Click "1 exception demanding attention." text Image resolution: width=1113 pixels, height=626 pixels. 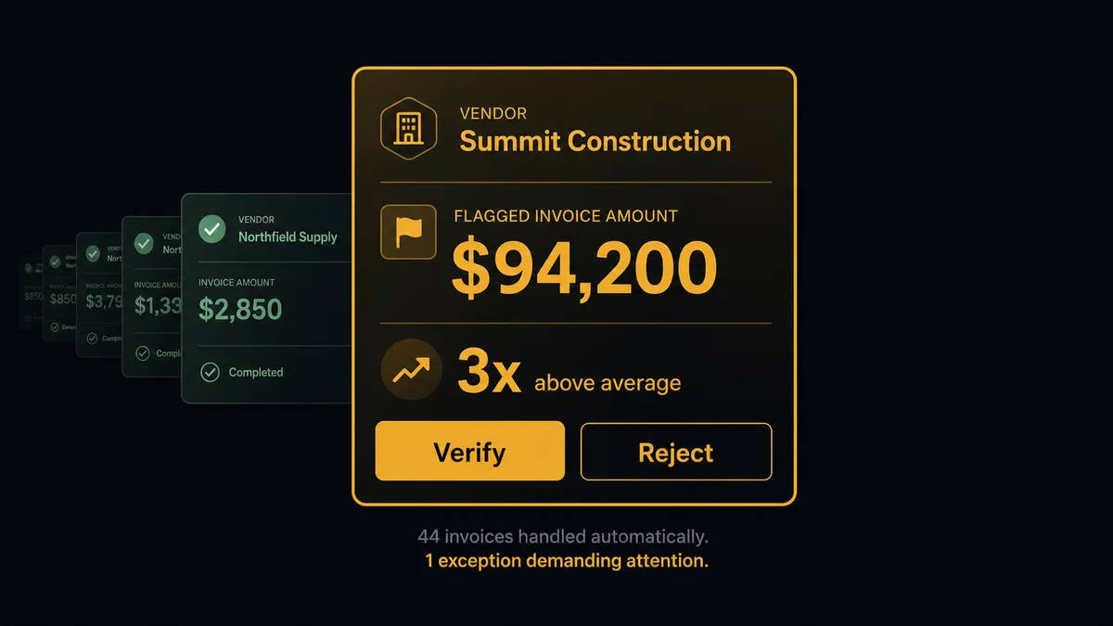tap(566, 561)
